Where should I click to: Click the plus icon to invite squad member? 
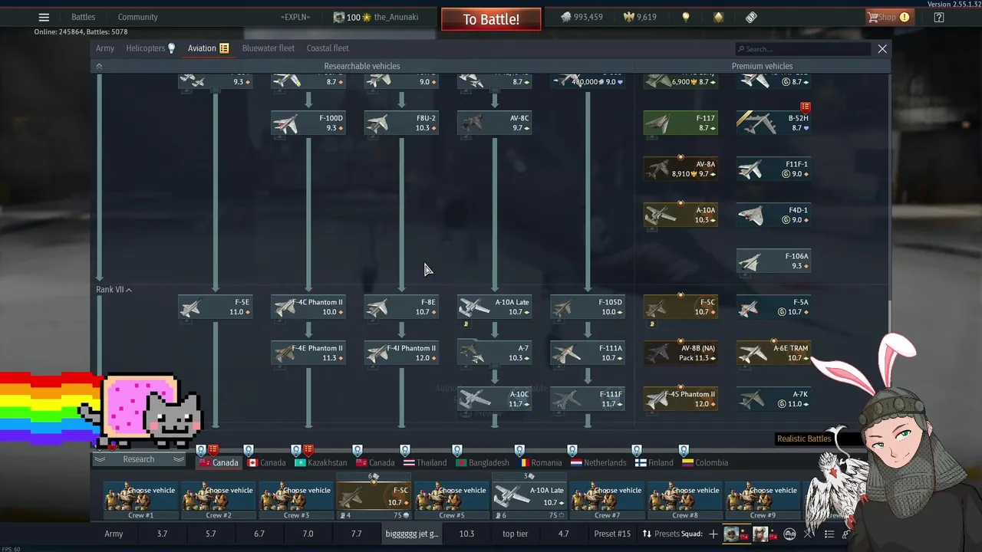click(713, 534)
